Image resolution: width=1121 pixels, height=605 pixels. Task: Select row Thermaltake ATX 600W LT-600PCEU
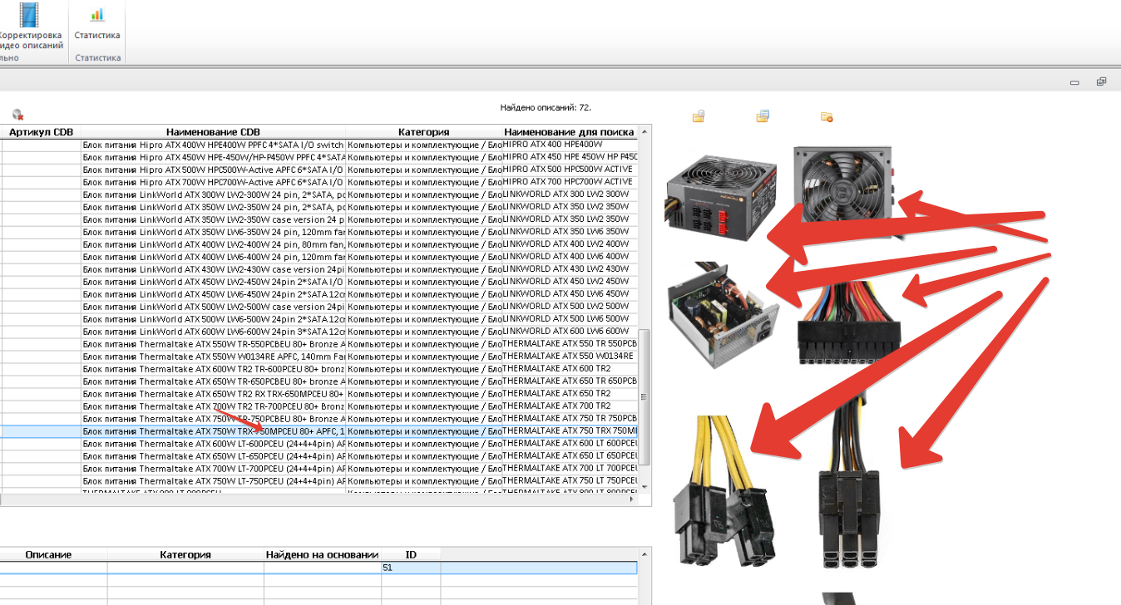tap(319, 444)
